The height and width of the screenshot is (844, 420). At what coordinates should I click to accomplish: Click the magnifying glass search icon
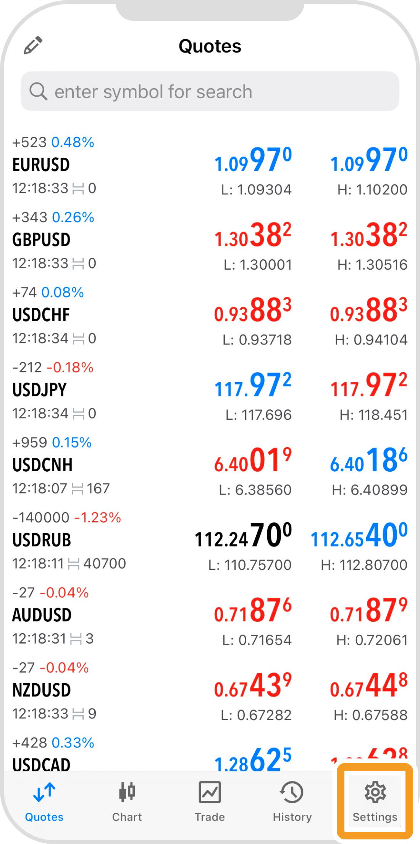[38, 92]
